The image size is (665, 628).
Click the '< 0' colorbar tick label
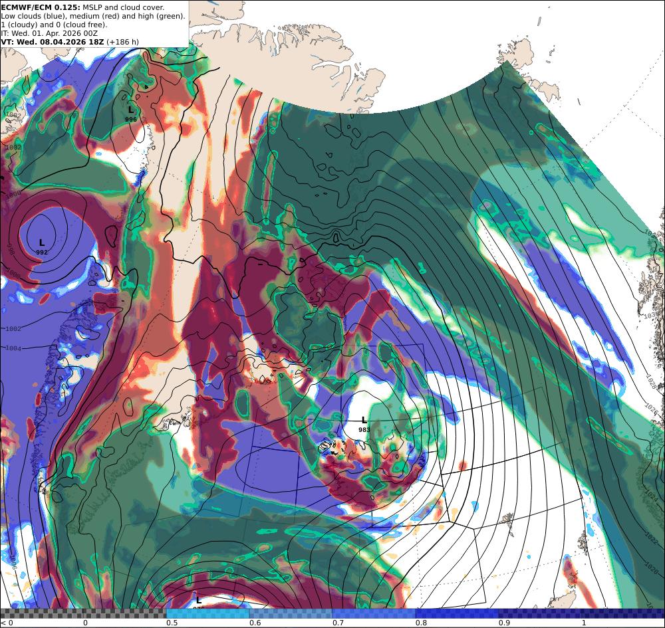point(7,623)
